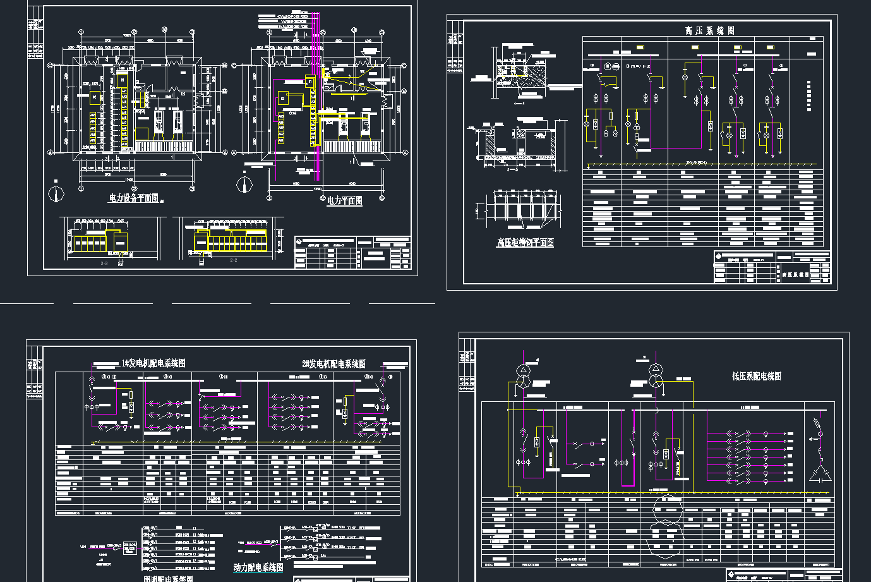This screenshot has height=582, width=871.
Task: Select the 电力平面图 drawing title
Action: (x=345, y=201)
